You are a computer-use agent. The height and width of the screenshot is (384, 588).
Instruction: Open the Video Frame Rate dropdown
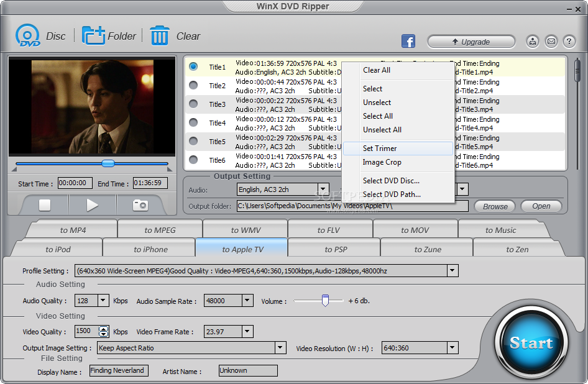coord(247,332)
